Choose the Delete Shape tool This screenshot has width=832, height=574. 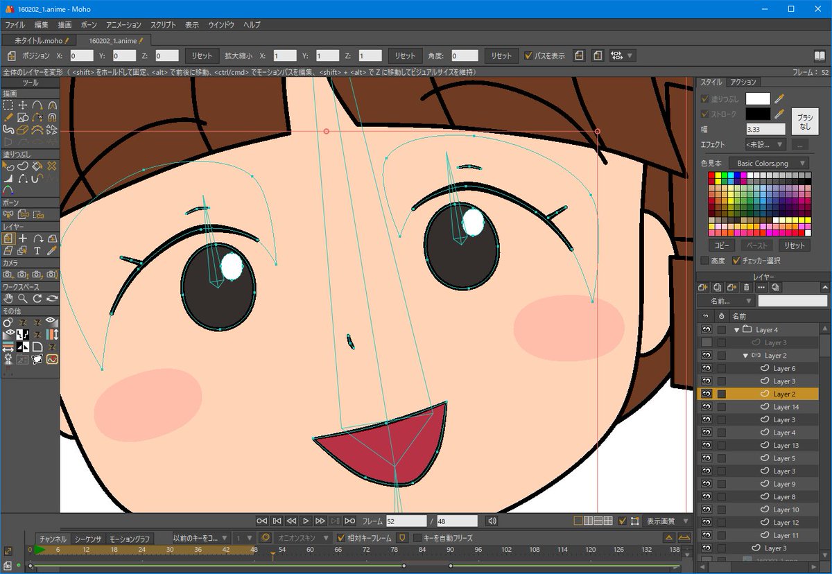pyautogui.click(x=52, y=166)
